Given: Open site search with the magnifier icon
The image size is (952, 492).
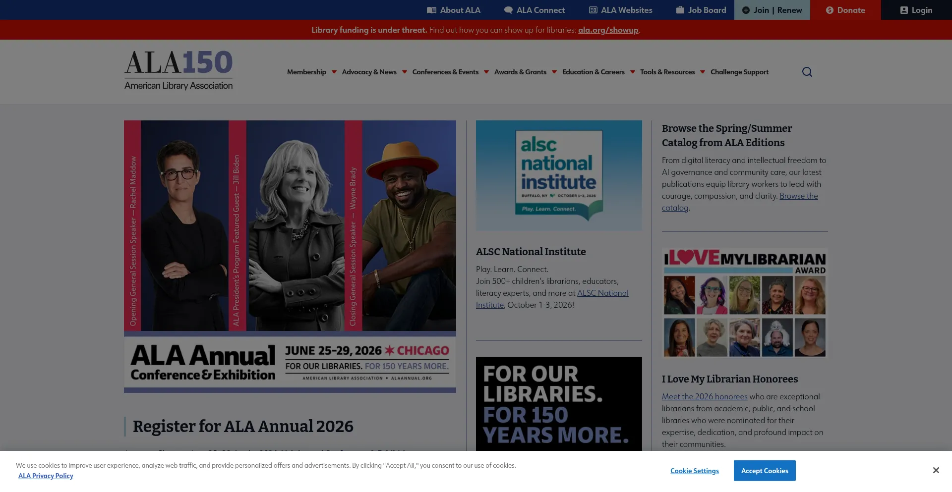Looking at the screenshot, I should [807, 72].
